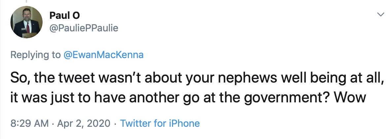Click the "Replying to" label
The height and width of the screenshot is (139, 392).
[x=36, y=54]
